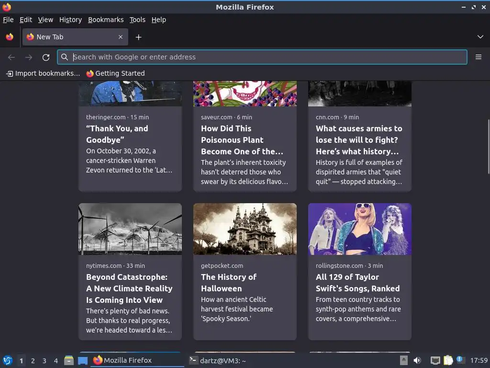Open the system application menu in taskbar
The height and width of the screenshot is (368, 490).
click(8, 360)
